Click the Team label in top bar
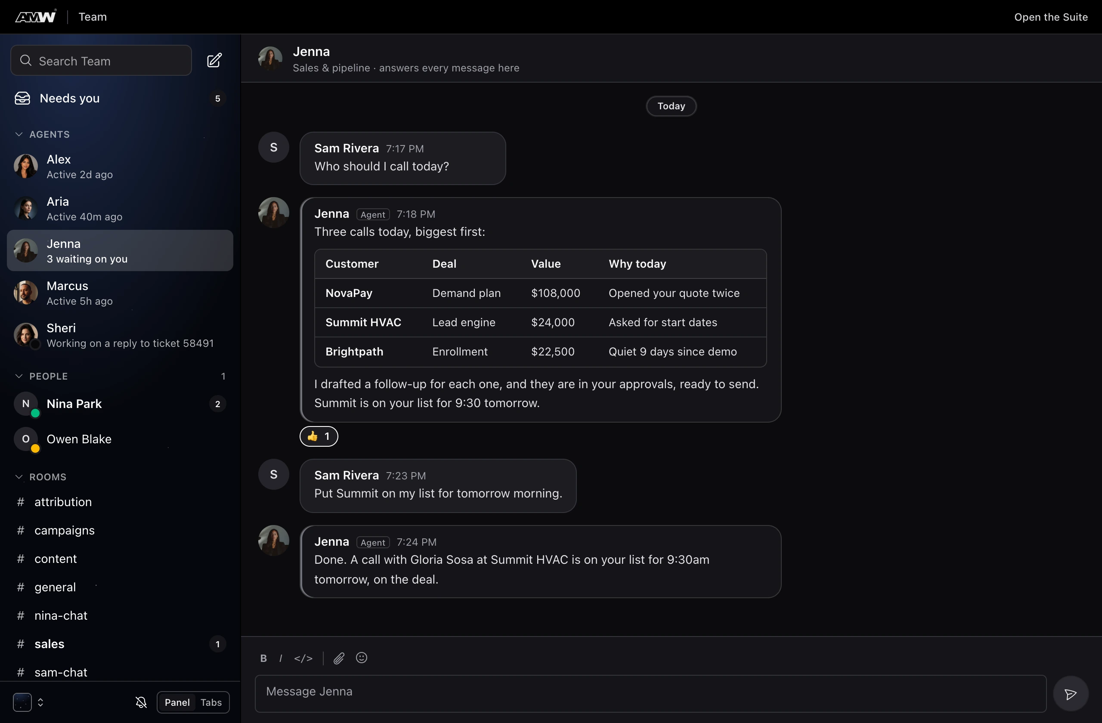The image size is (1102, 723). pos(93,17)
